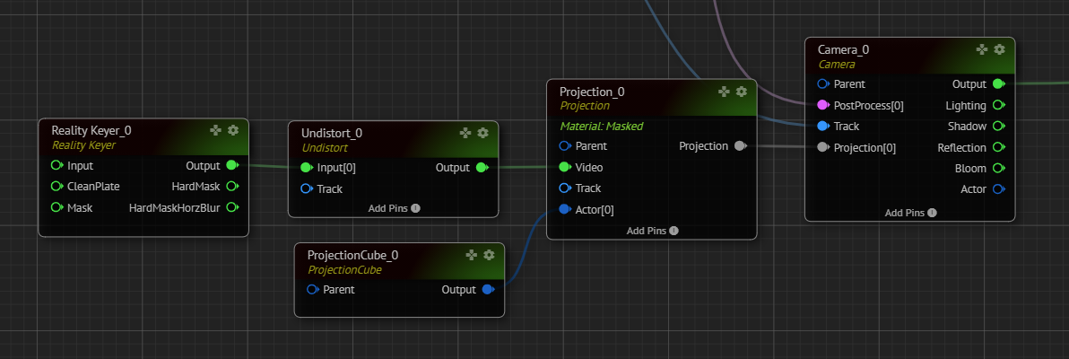Select the CleanPlate input pin

tap(56, 187)
